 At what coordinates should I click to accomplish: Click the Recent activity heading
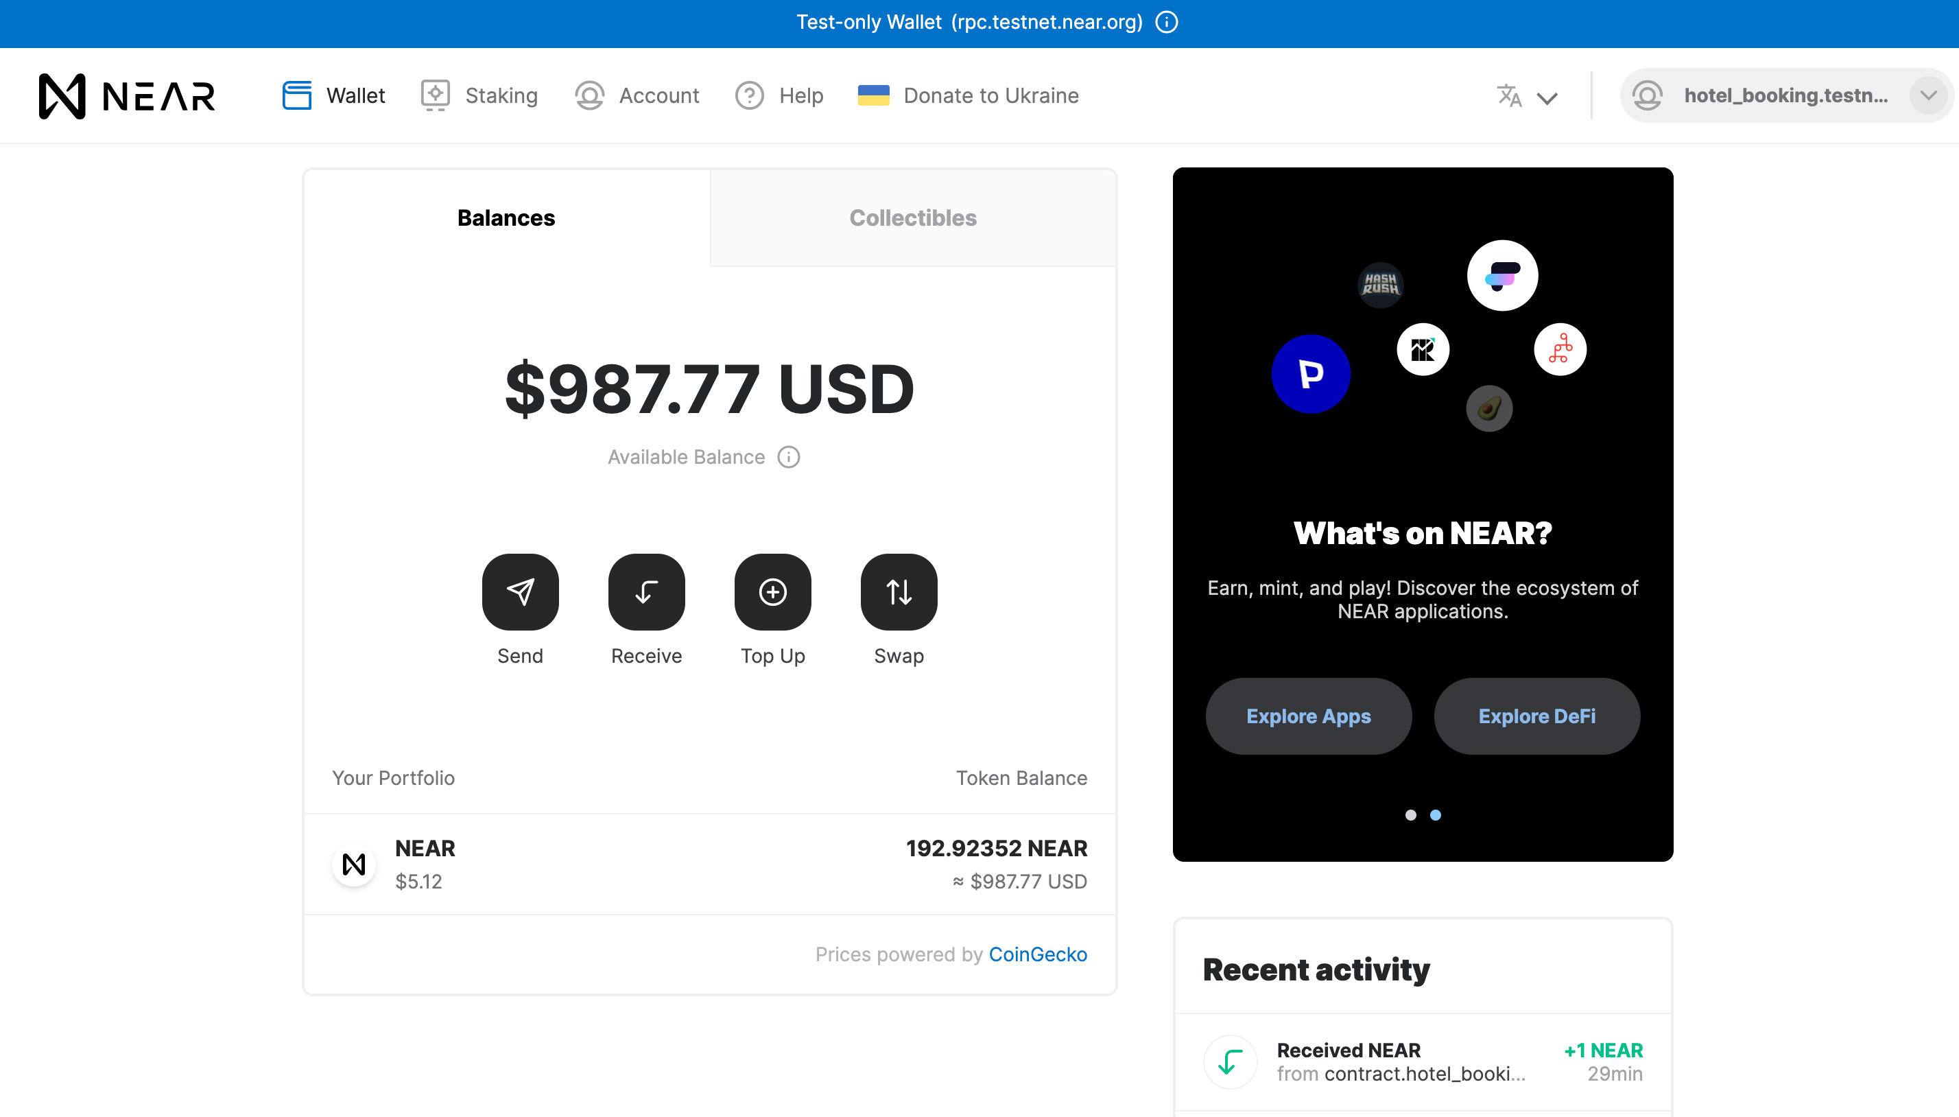[1316, 969]
